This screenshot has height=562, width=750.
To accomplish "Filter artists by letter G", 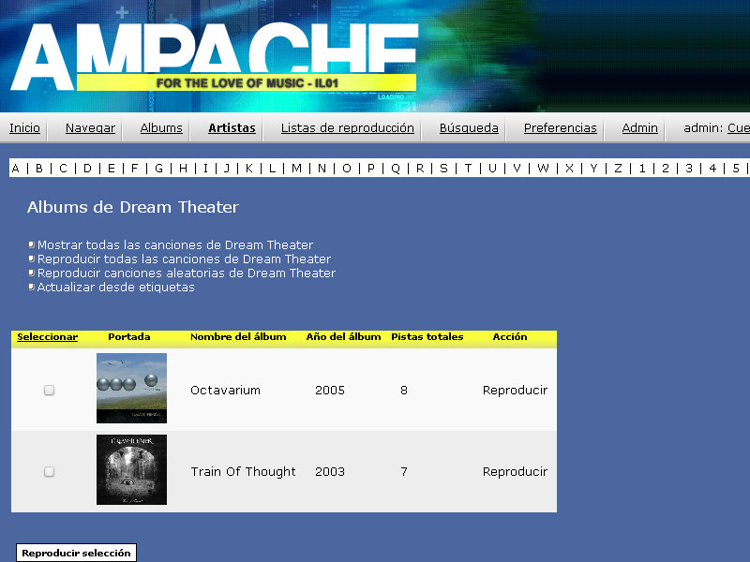I will [158, 169].
